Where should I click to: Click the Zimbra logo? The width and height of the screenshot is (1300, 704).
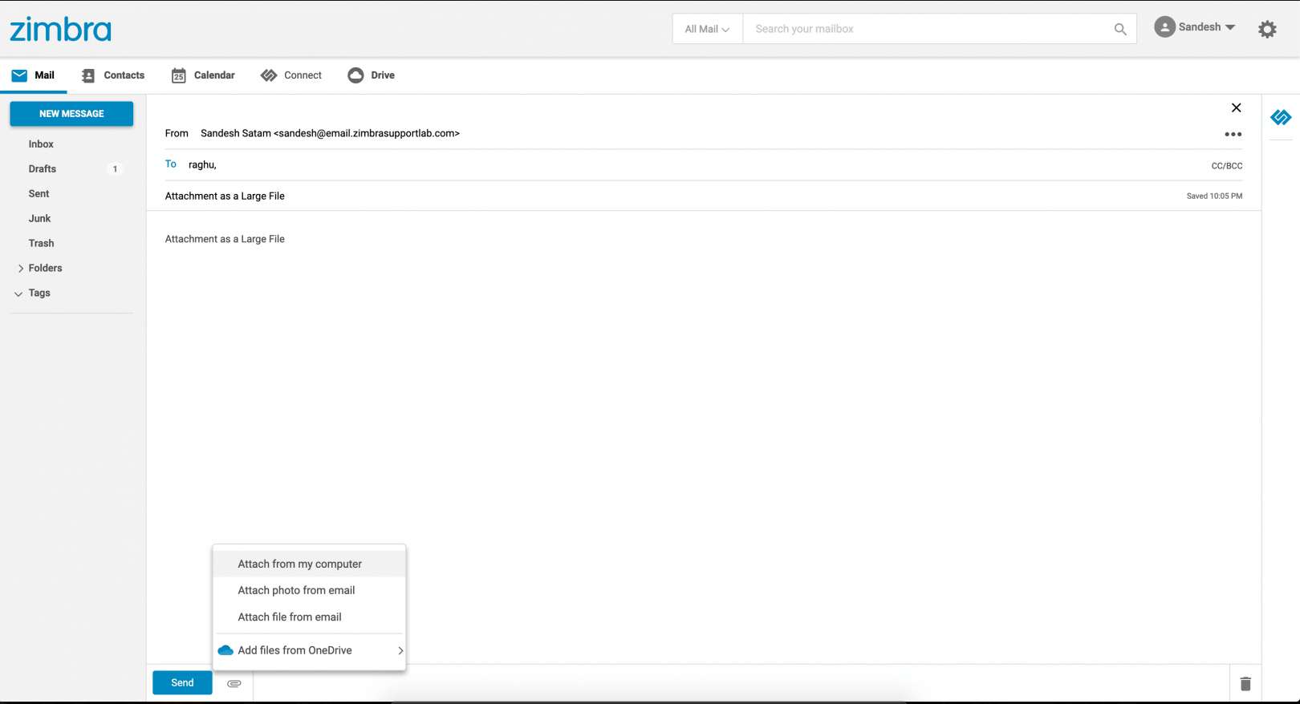(60, 30)
